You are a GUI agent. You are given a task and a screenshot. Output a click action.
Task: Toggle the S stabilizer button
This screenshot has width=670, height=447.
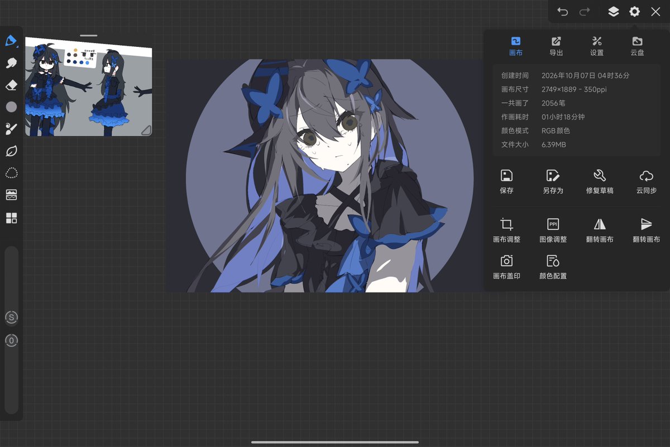tap(11, 318)
